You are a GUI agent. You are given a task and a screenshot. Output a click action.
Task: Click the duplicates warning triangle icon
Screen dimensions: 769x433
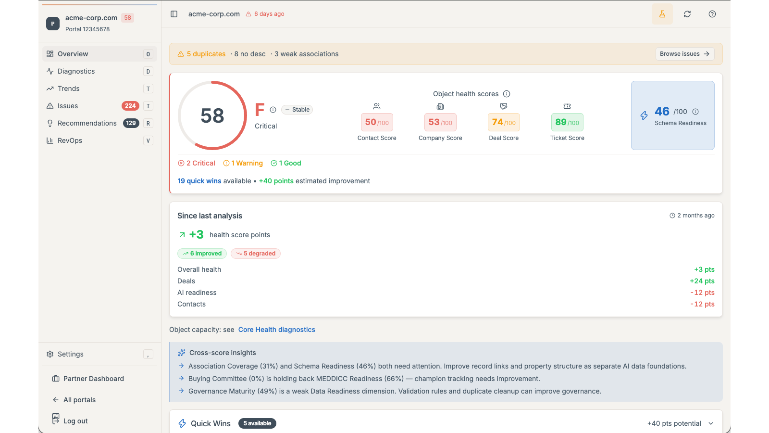[181, 54]
